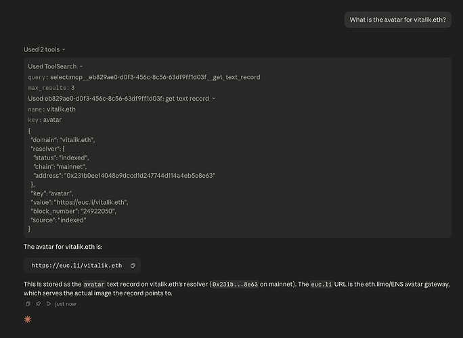Click the orange starburst logo icon
The image size is (463, 338).
pos(28,320)
